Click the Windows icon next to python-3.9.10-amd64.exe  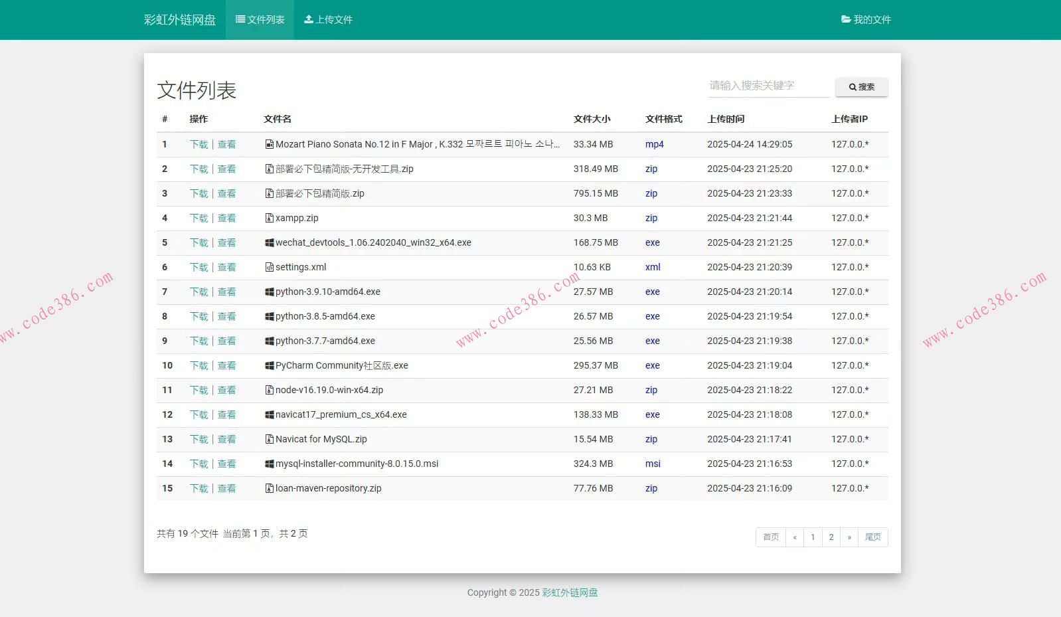click(x=269, y=292)
